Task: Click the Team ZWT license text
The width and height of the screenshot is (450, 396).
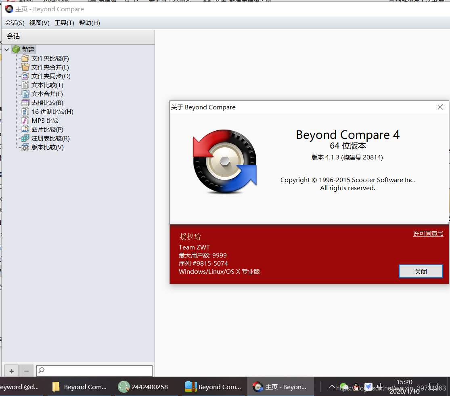Action: pos(194,247)
